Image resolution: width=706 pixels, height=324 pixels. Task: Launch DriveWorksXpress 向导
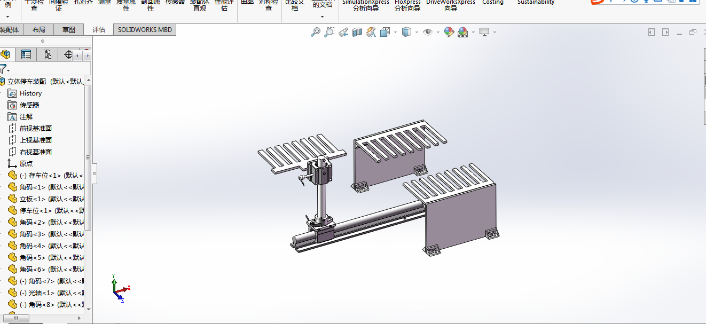[451, 5]
